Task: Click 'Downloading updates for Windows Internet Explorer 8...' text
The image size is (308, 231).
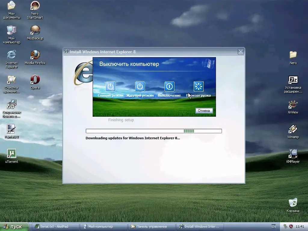Action: point(133,138)
